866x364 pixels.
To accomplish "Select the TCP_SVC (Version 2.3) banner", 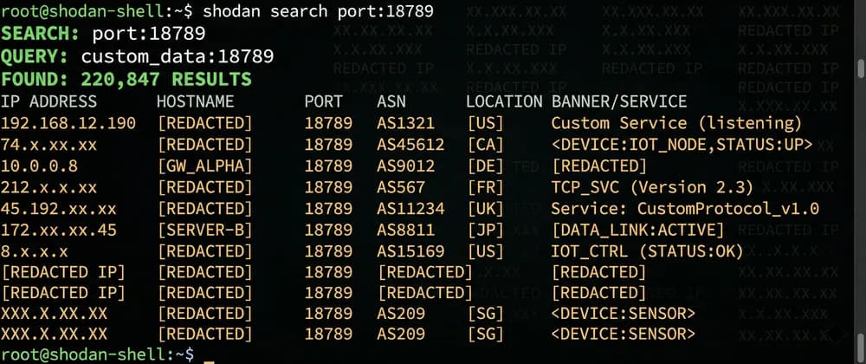I will [652, 188].
